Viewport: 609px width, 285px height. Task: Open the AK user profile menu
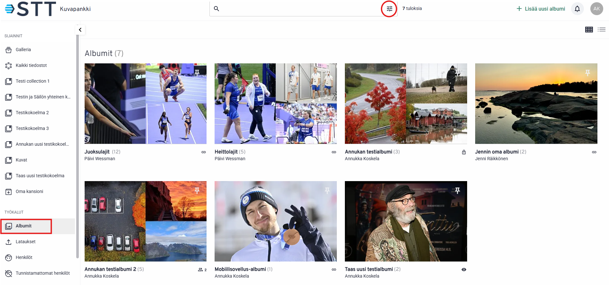click(x=596, y=9)
